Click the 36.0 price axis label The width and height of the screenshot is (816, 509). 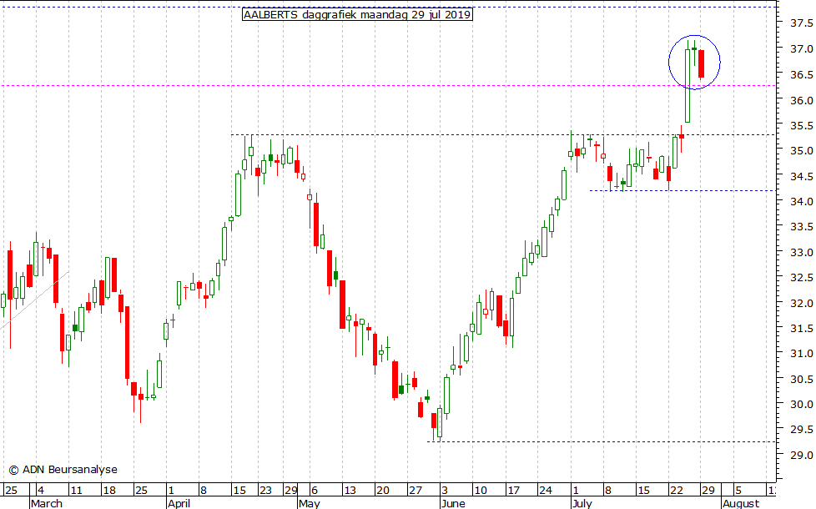point(802,100)
